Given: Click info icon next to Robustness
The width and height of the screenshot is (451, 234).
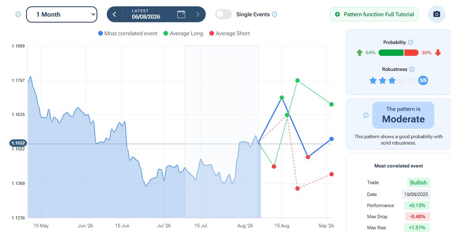Looking at the screenshot, I should coord(412,69).
